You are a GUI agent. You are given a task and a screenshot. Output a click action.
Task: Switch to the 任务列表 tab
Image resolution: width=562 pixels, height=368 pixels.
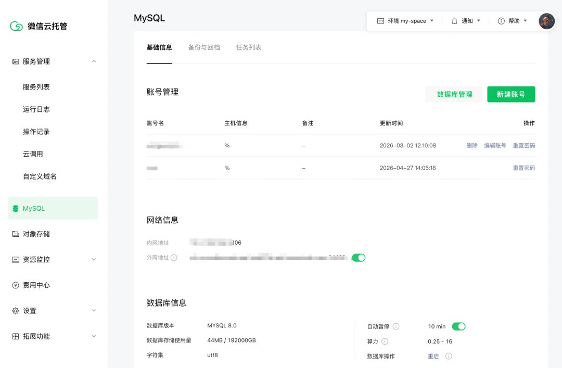click(x=249, y=47)
